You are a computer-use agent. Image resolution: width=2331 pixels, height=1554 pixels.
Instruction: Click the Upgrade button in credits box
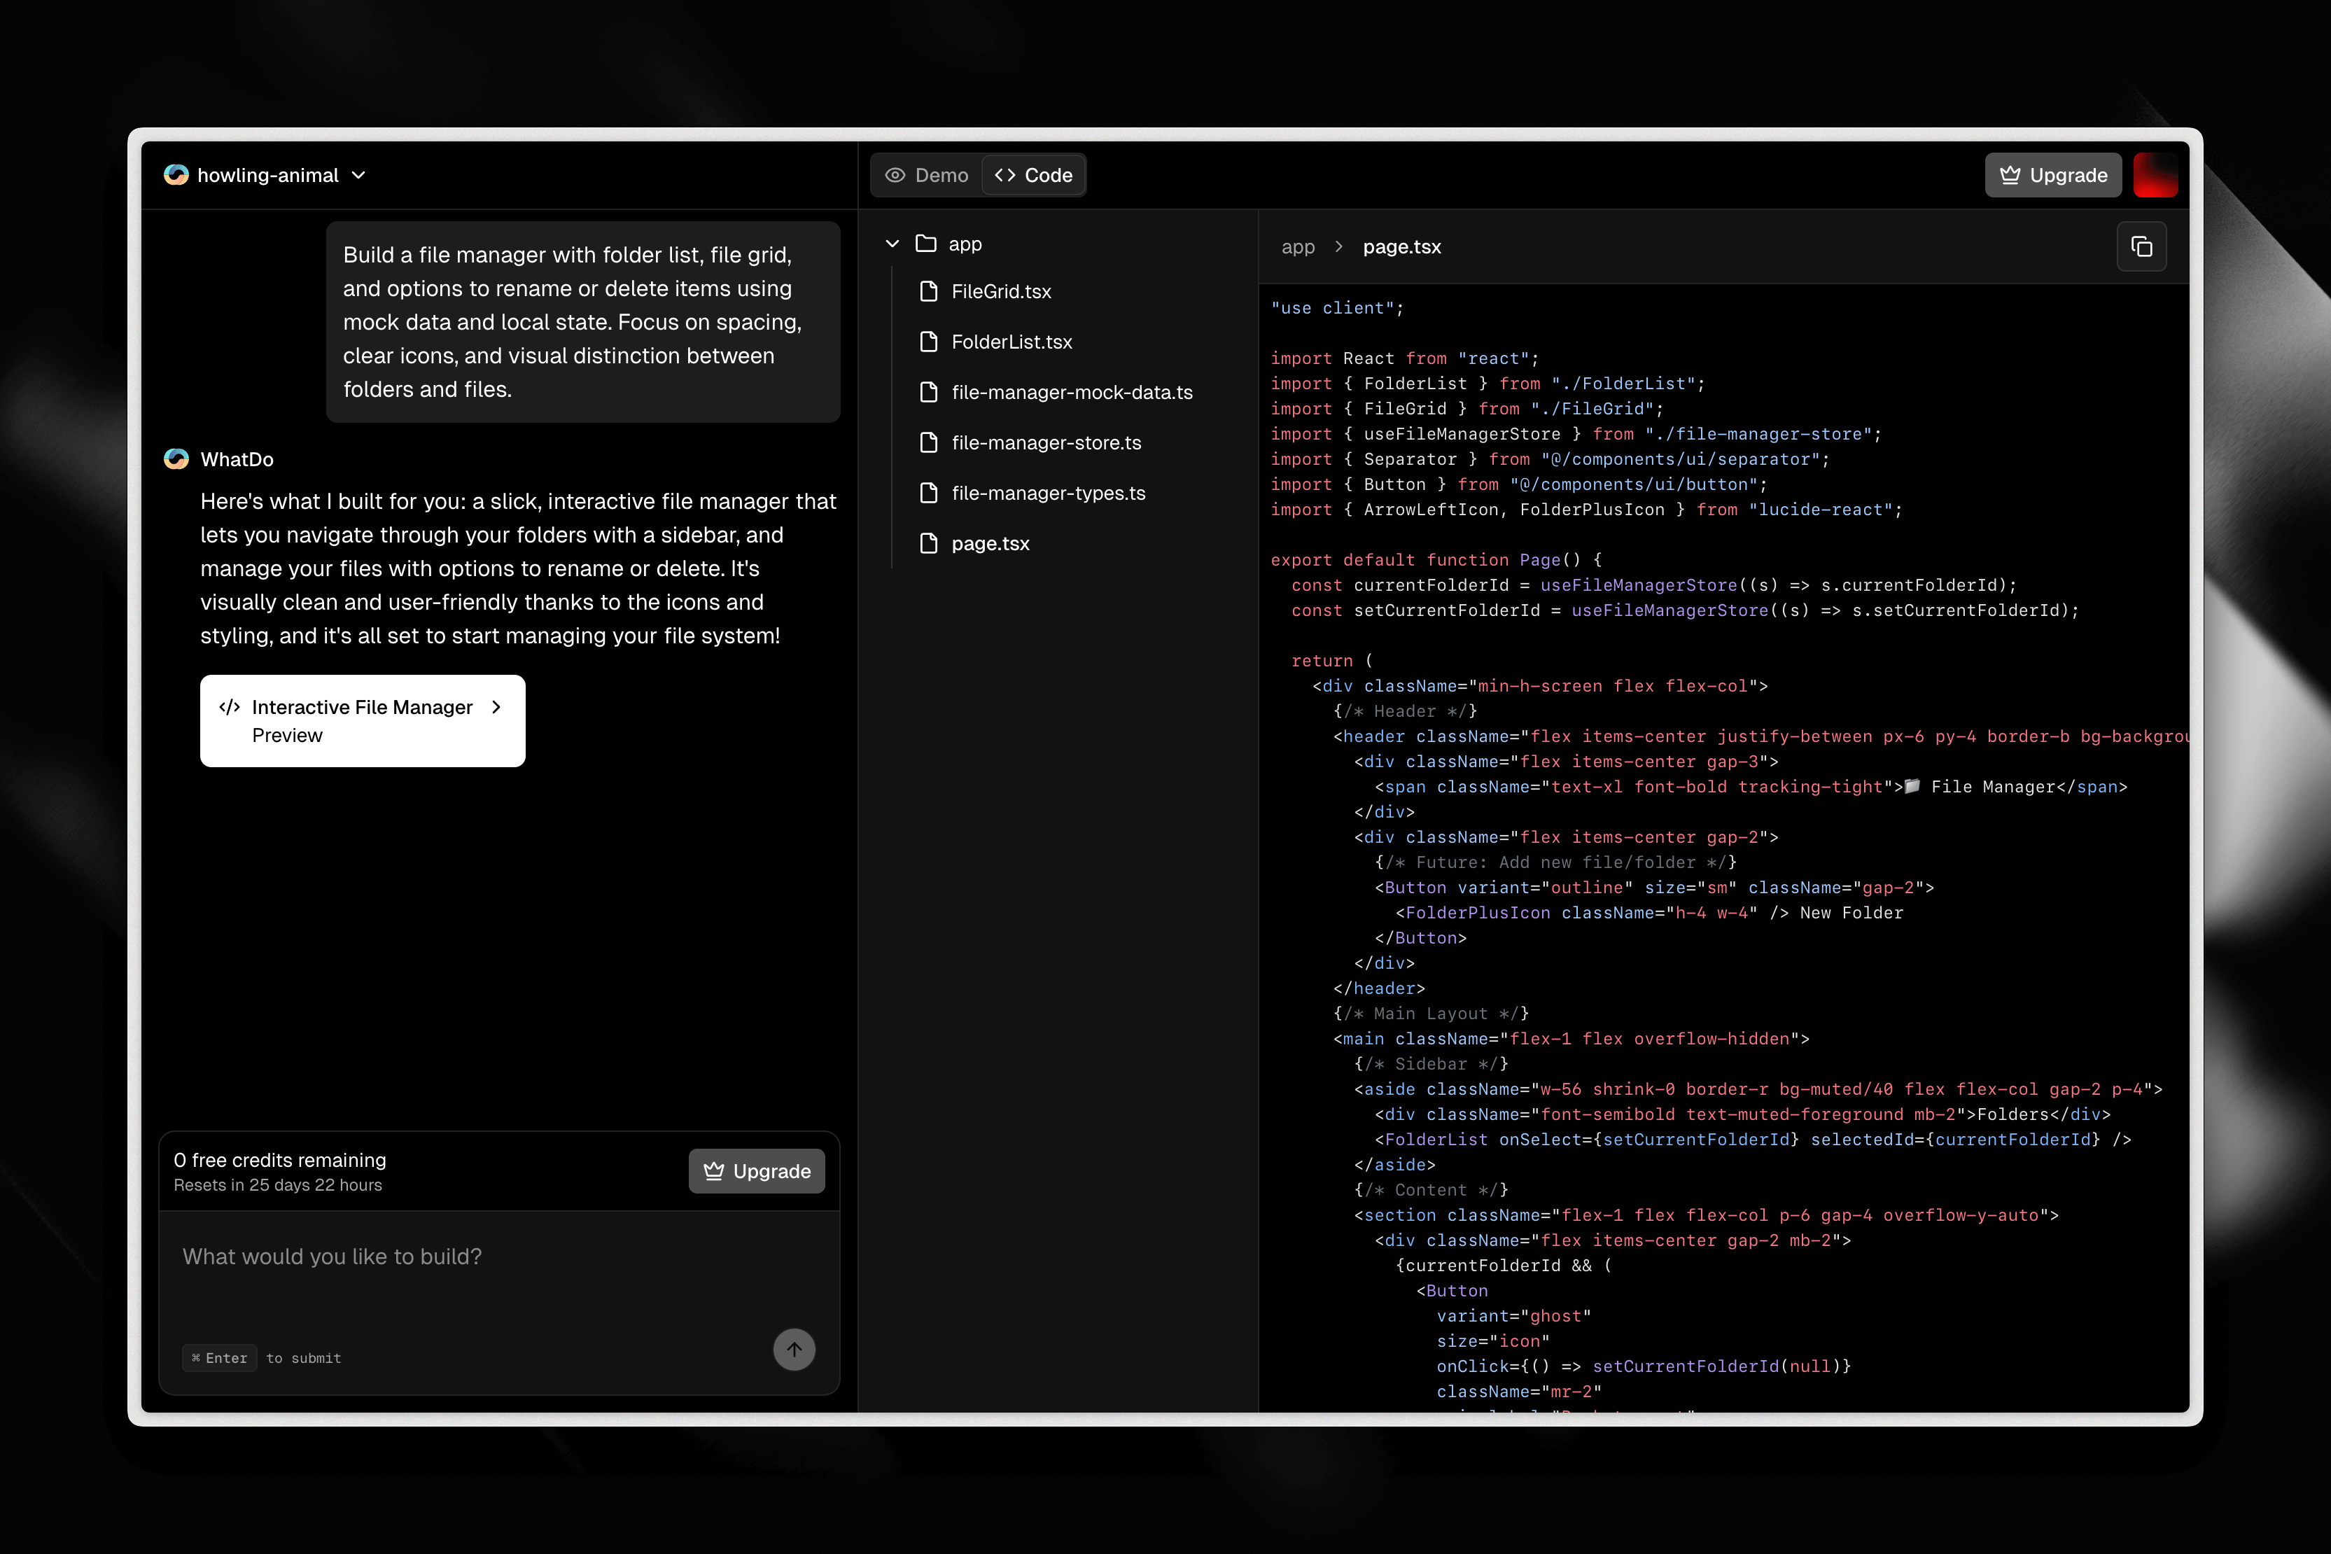point(756,1171)
